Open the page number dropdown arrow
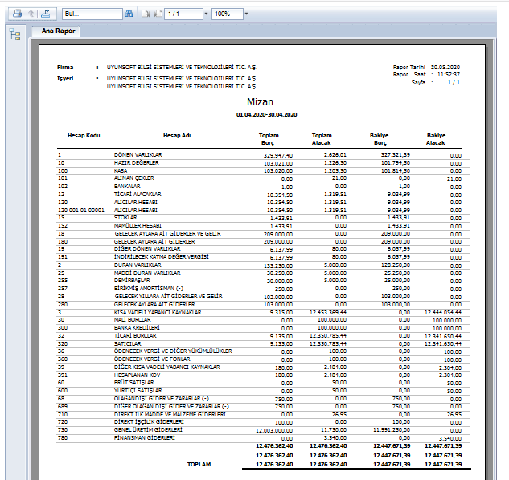509x480 pixels. (x=207, y=14)
